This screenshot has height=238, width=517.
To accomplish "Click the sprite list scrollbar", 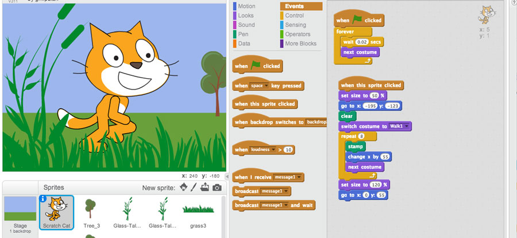I will (223, 216).
